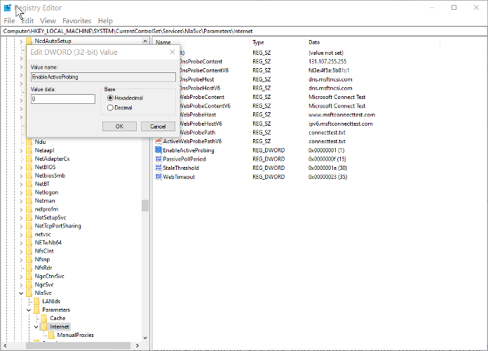Click the NfsClnt folder icon

tap(29, 251)
